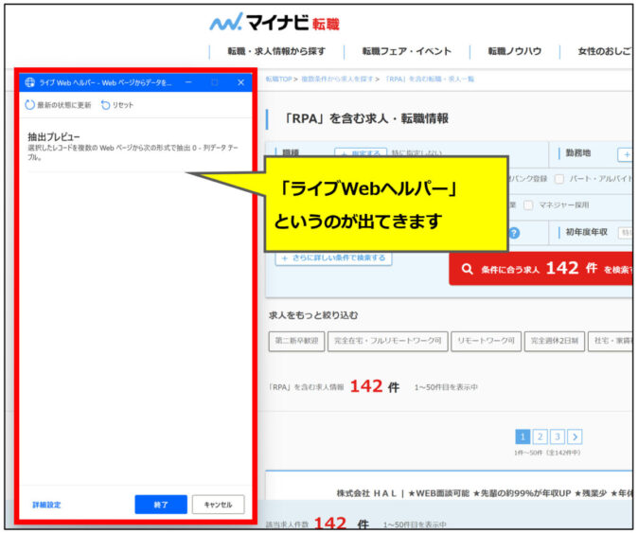Go to pagination page 3
638x533 pixels.
click(558, 436)
